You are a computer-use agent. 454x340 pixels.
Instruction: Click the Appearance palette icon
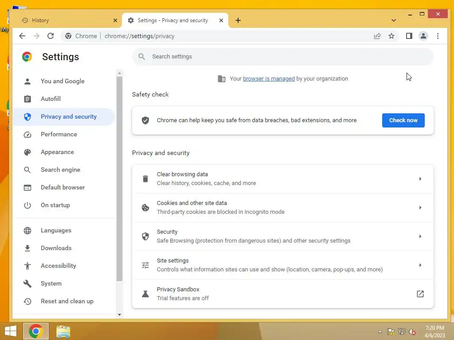[x=27, y=152]
